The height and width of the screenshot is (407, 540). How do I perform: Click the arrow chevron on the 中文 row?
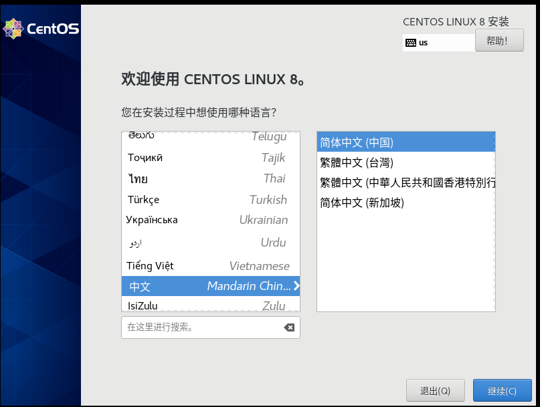(x=296, y=286)
